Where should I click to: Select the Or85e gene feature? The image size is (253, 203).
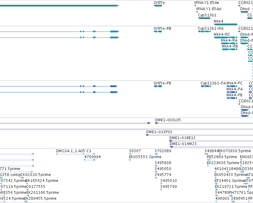(x=158, y=6)
